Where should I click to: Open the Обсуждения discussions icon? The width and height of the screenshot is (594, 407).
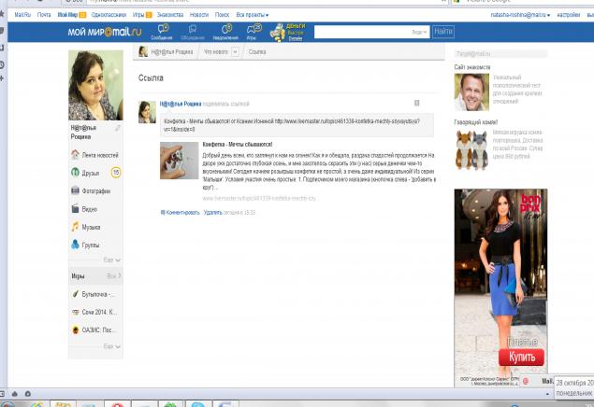click(193, 29)
